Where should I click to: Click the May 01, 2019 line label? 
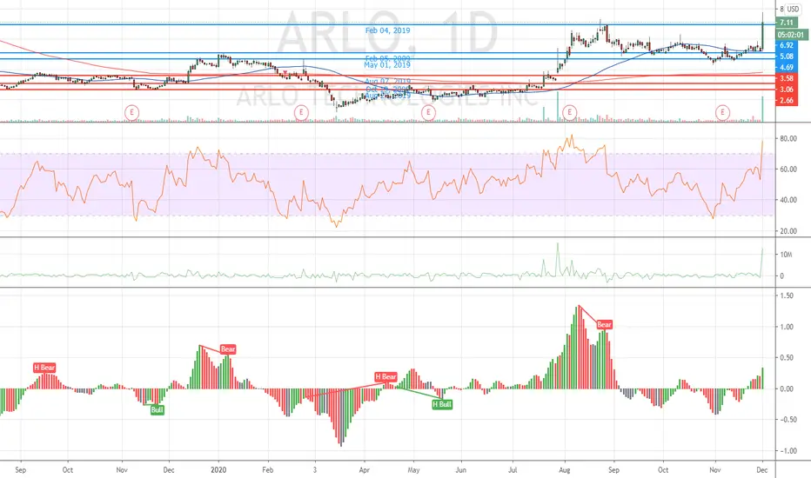point(387,65)
